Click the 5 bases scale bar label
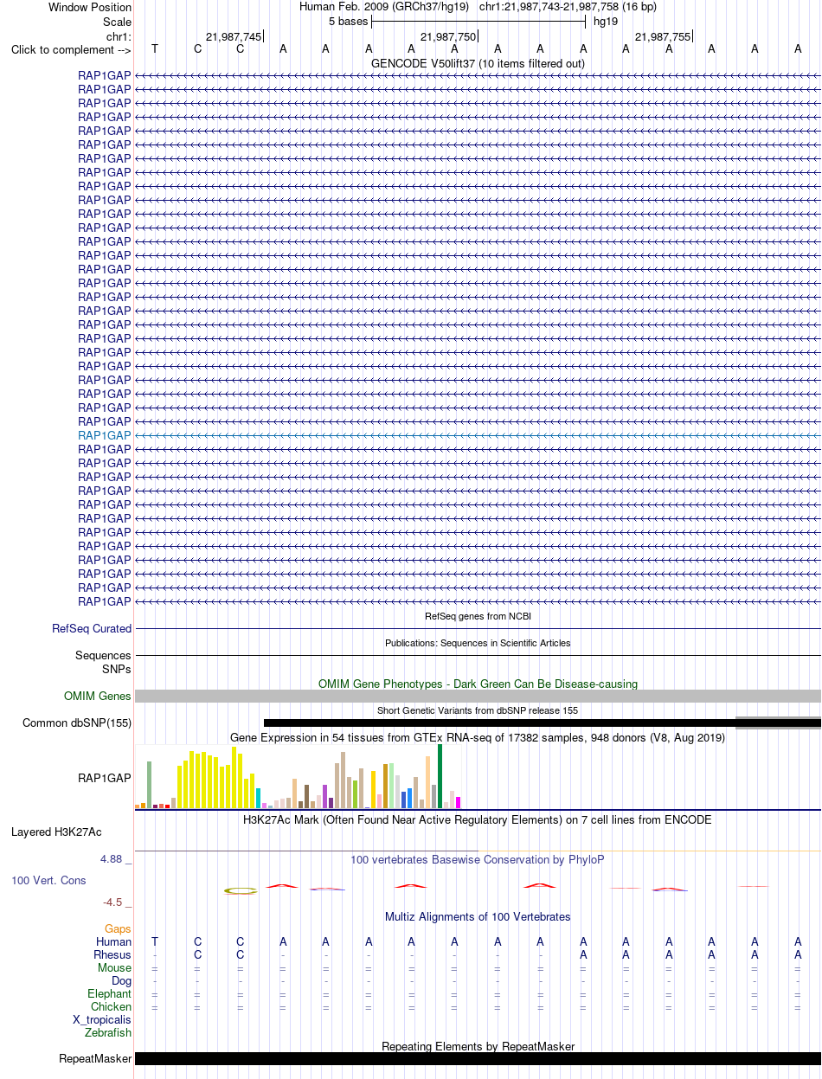The height and width of the screenshot is (1079, 822). [x=348, y=21]
